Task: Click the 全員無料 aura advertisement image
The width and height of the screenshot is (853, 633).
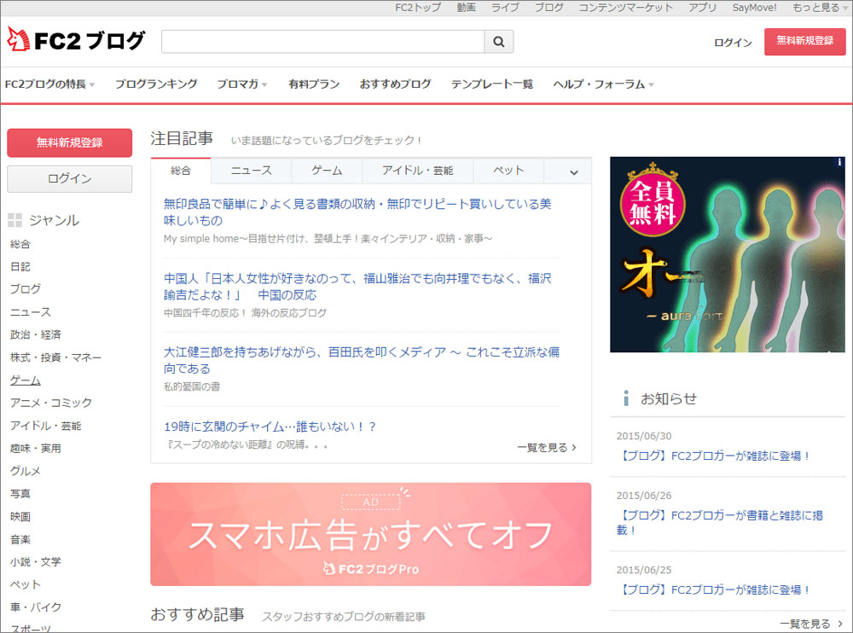Action: 728,255
